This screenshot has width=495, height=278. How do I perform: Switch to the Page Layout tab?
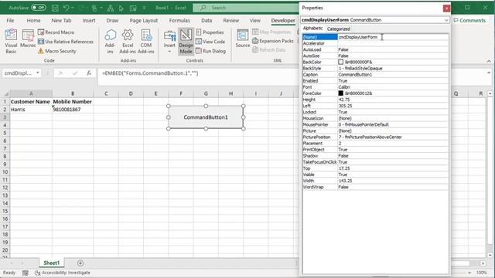click(144, 21)
